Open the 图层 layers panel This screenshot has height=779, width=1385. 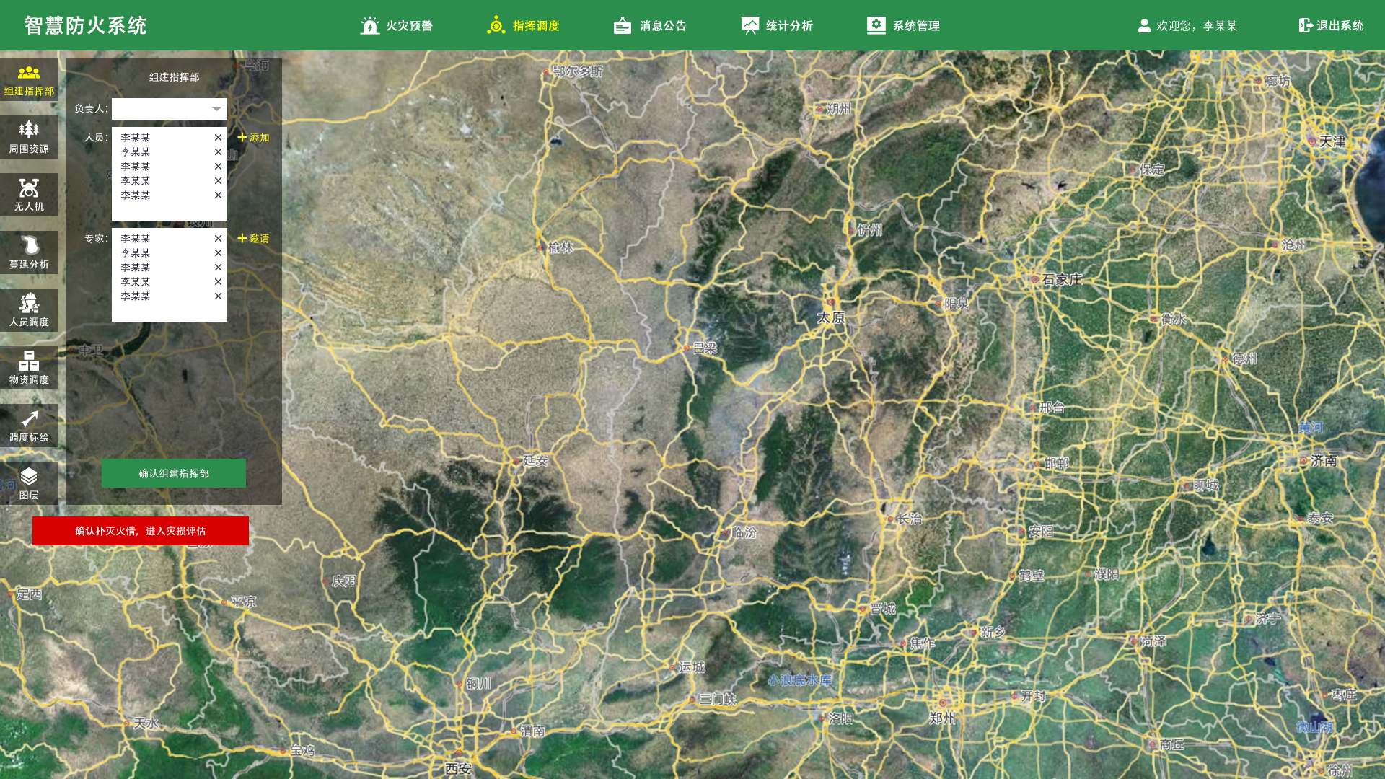pyautogui.click(x=29, y=483)
